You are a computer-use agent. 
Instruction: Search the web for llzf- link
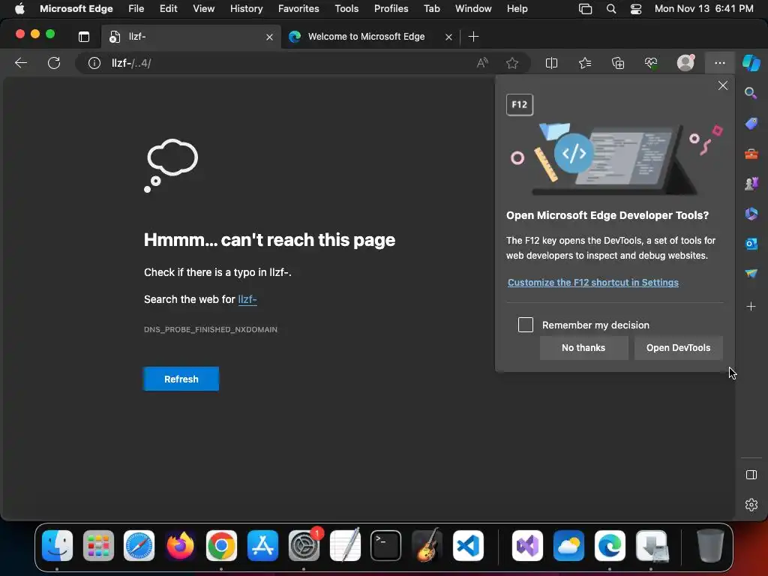click(247, 299)
